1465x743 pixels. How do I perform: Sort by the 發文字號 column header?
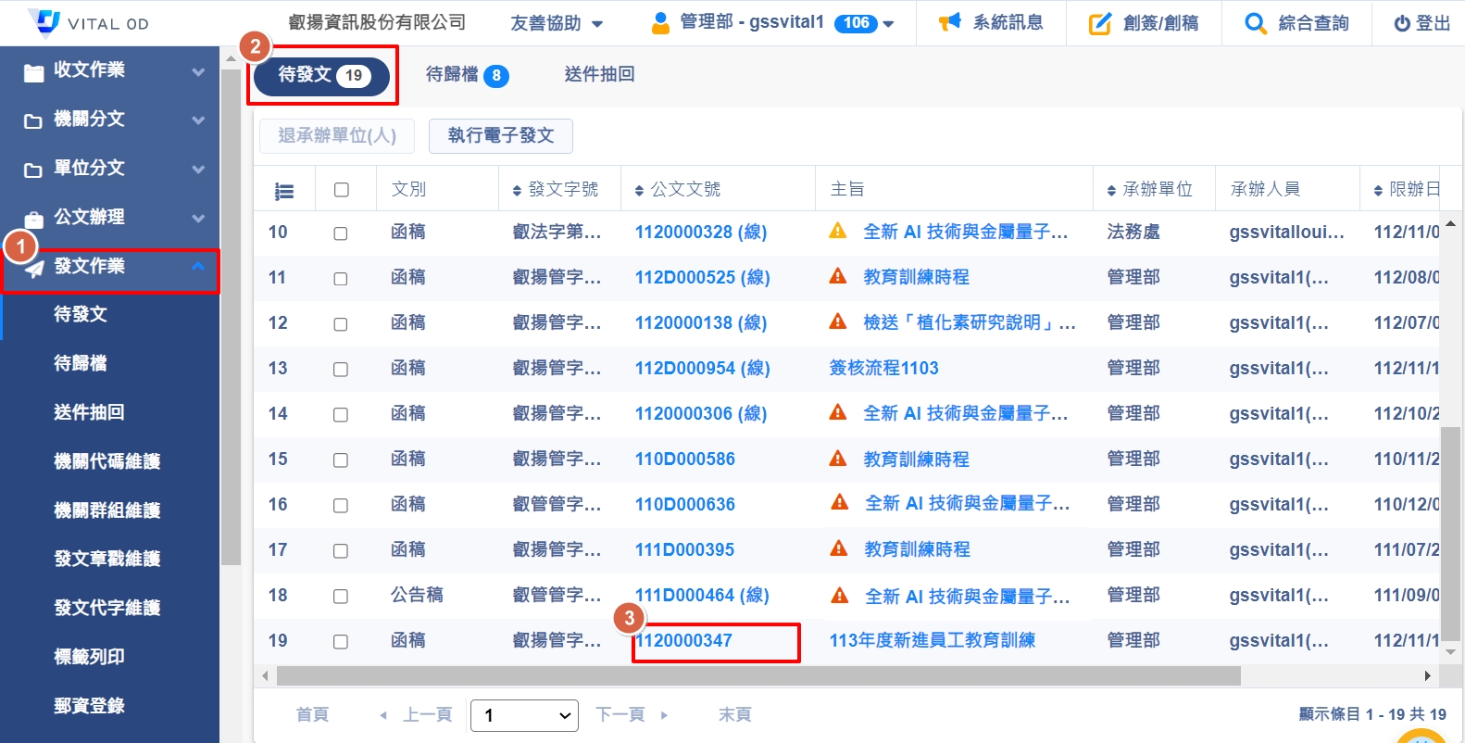coord(558,190)
